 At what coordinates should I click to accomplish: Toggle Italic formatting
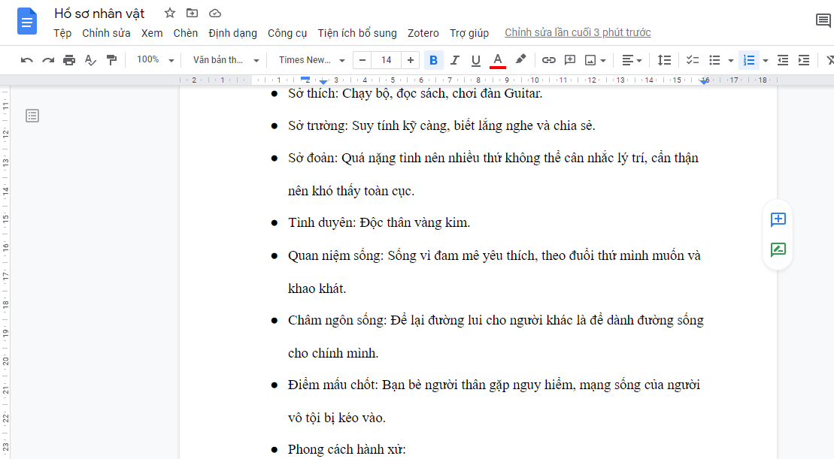click(x=454, y=60)
